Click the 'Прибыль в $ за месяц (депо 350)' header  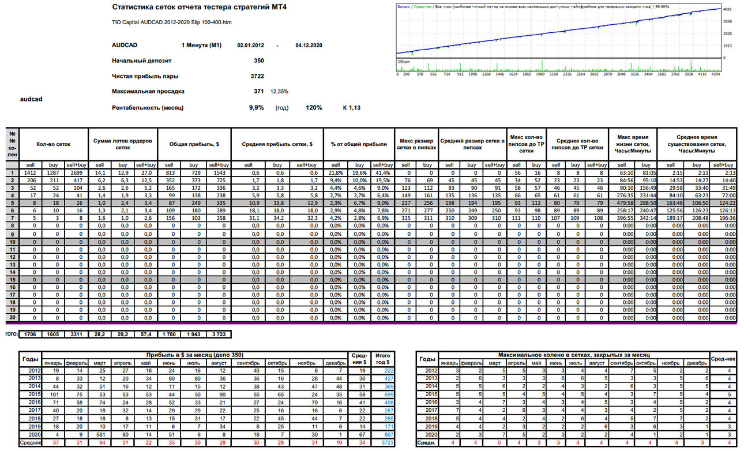point(196,354)
